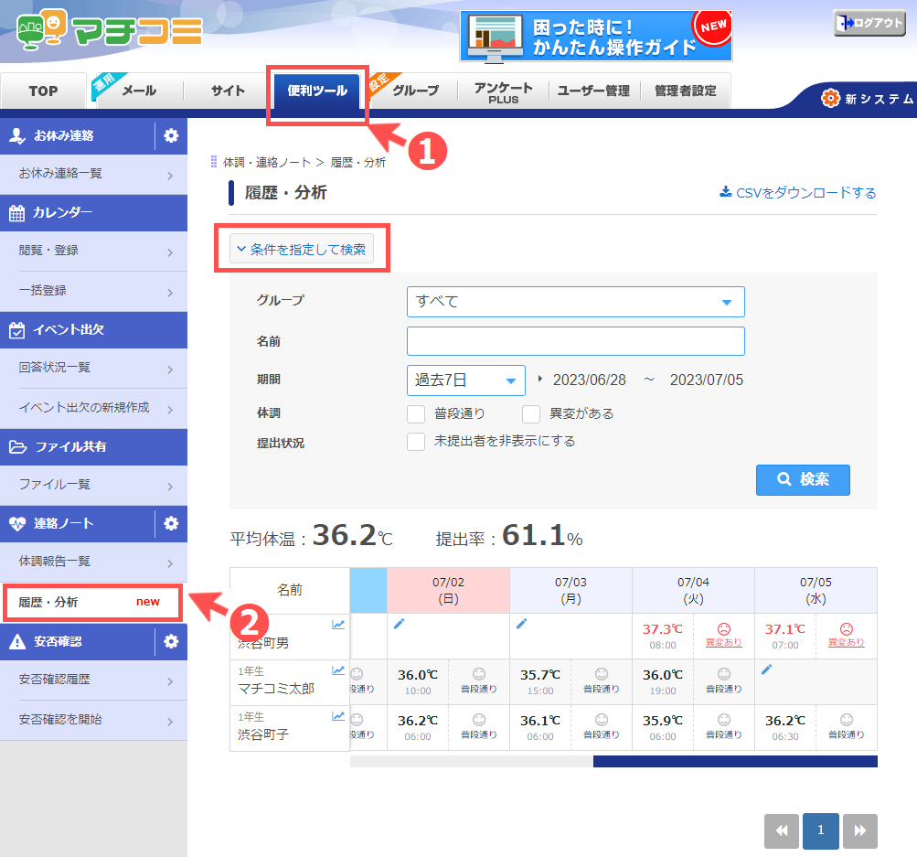The image size is (917, 857).
Task: Open the 期間 dropdown set to 過去7日
Action: tap(465, 380)
